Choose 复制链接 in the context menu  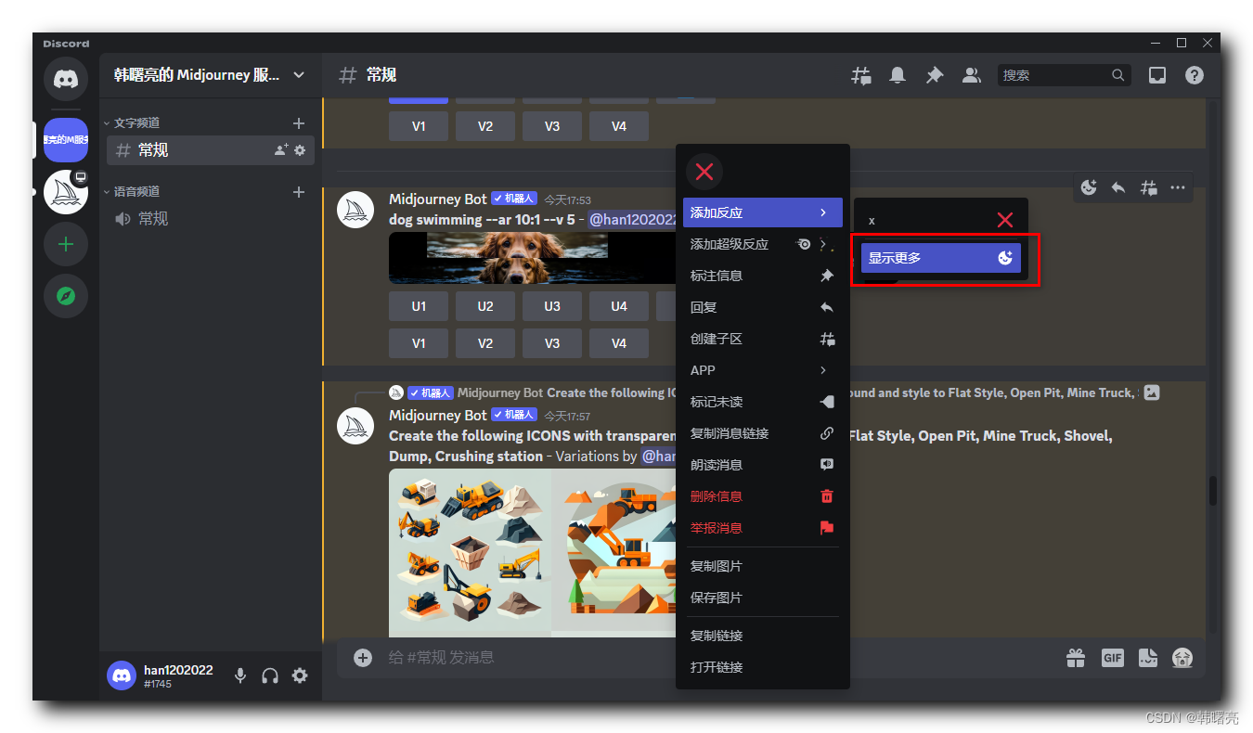point(763,636)
